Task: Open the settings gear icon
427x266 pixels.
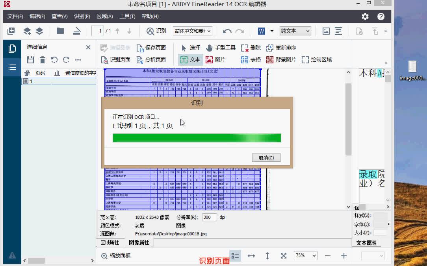Action: click(365, 17)
